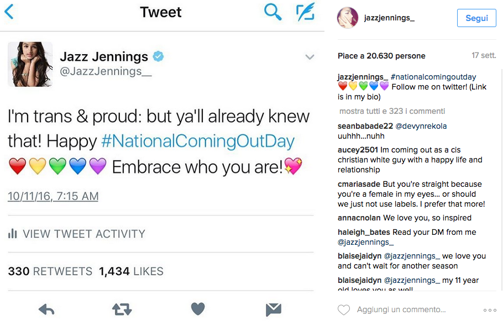Go back using the left arrow
Screen dimensions: 503x326
point(8,12)
